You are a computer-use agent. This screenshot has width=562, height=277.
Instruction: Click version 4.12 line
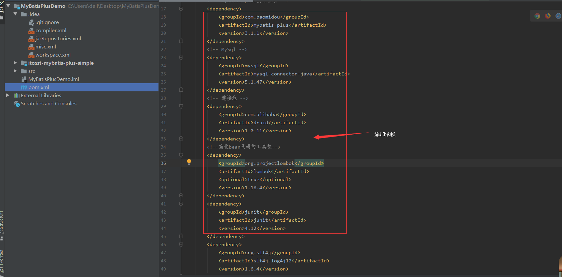[x=252, y=228]
